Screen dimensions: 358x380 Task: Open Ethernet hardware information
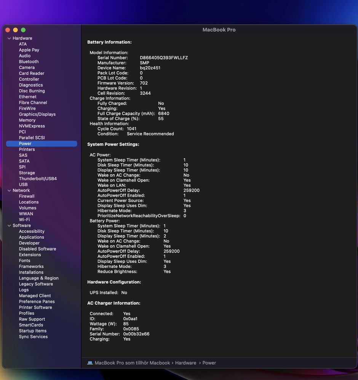pos(28,97)
